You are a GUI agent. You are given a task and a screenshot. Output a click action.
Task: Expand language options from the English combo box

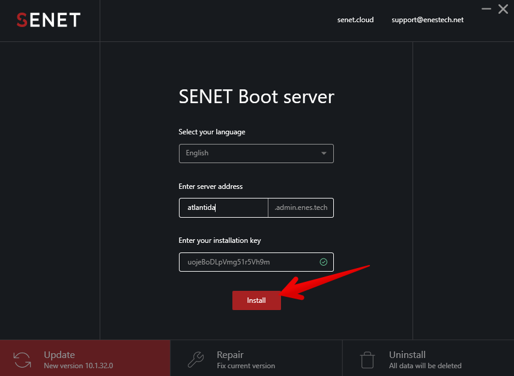click(x=256, y=153)
